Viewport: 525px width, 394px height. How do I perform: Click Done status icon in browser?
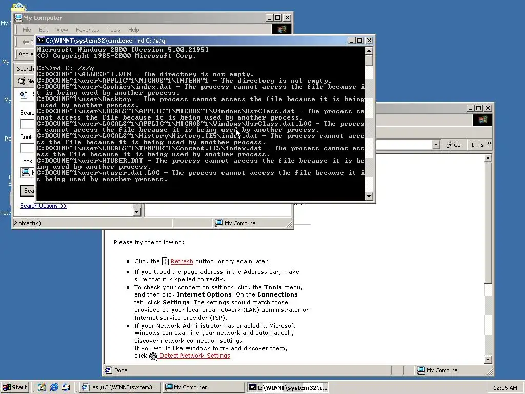[x=109, y=370]
